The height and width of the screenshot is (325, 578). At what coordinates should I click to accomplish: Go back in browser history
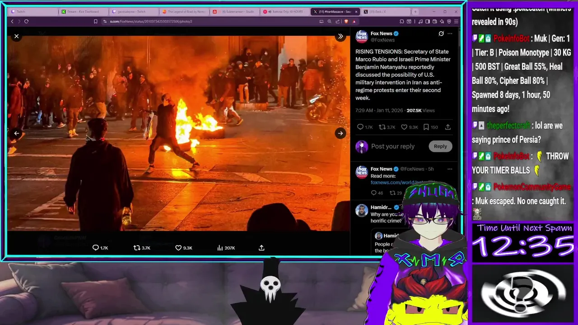coord(12,21)
